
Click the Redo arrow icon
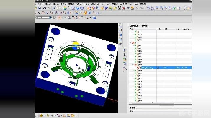(49, 8)
